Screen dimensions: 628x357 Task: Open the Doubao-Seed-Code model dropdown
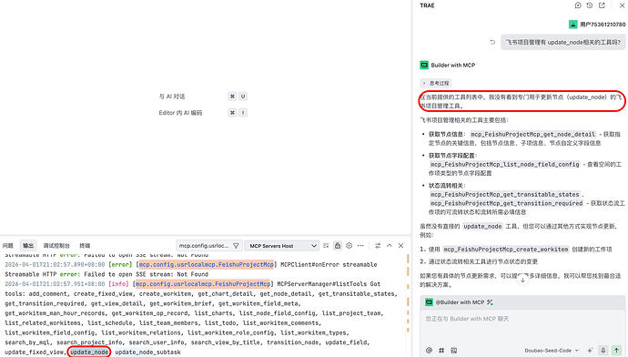pos(552,351)
